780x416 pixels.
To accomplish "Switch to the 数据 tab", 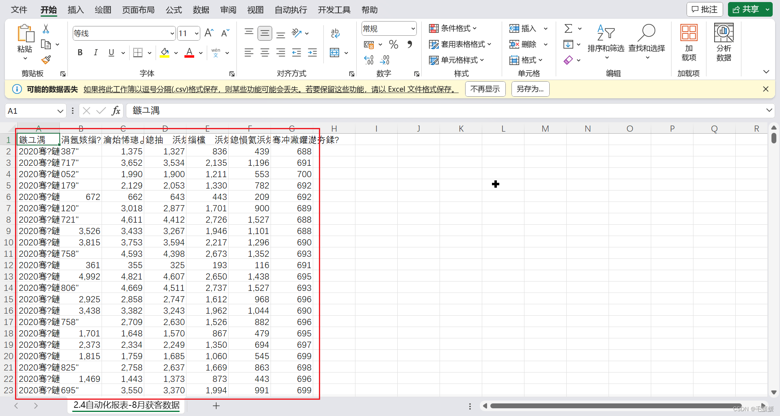I will 201,10.
